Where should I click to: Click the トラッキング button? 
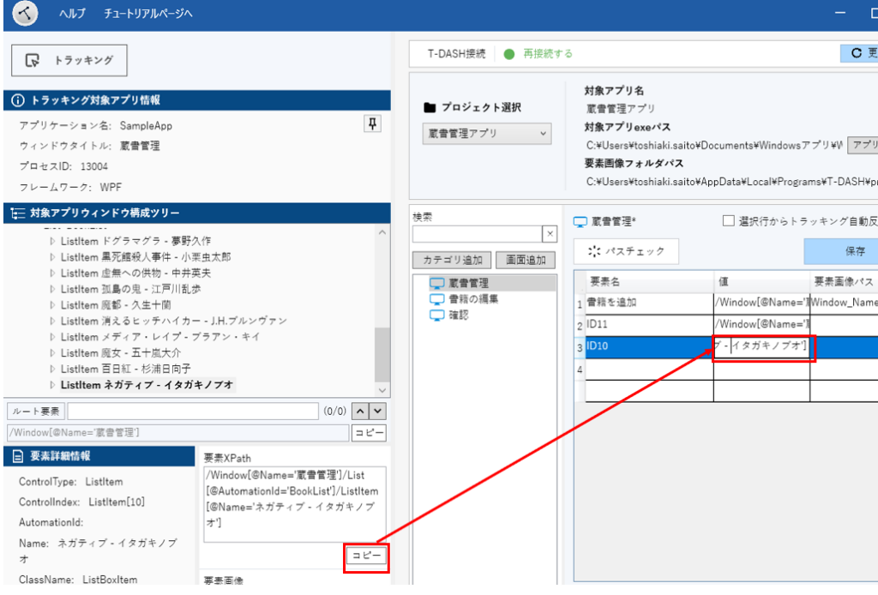tap(69, 61)
